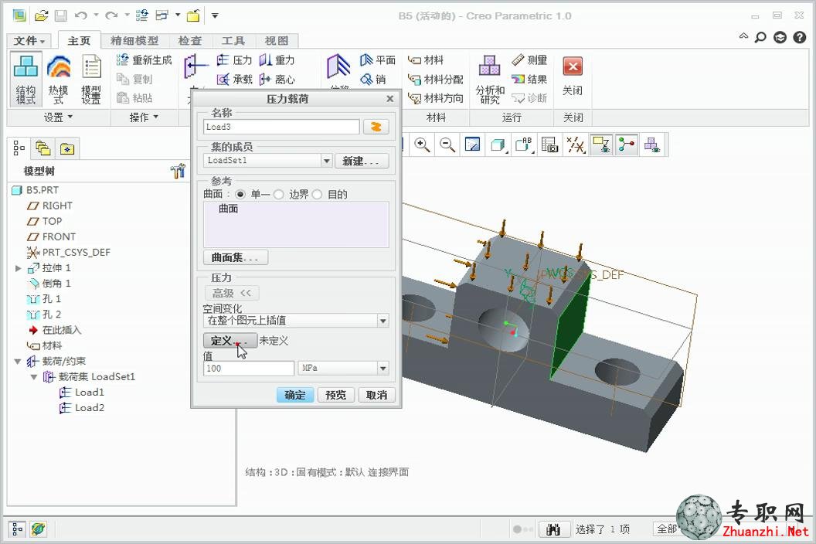Choose the Pin (销) constraint tool
The width and height of the screenshot is (816, 544).
coord(374,79)
